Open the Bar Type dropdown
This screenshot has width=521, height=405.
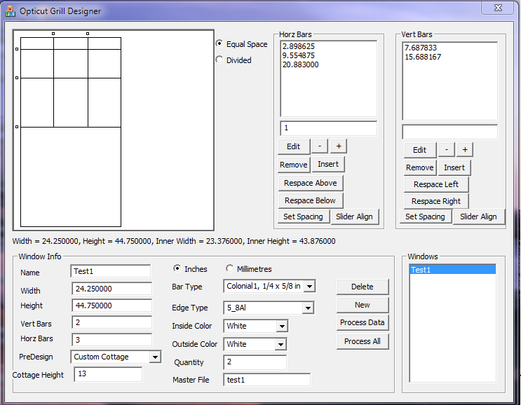point(309,286)
